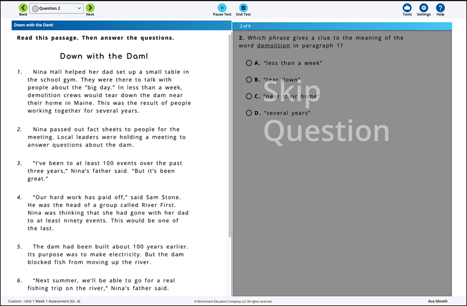467x306 pixels.
Task: Select answer C "near their home"
Action: click(249, 96)
